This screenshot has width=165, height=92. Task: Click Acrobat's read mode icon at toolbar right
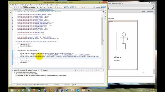pyautogui.click(x=153, y=8)
